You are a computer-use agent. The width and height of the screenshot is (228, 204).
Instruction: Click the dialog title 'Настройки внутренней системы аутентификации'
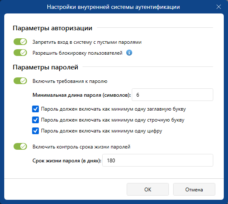[x=113, y=7]
